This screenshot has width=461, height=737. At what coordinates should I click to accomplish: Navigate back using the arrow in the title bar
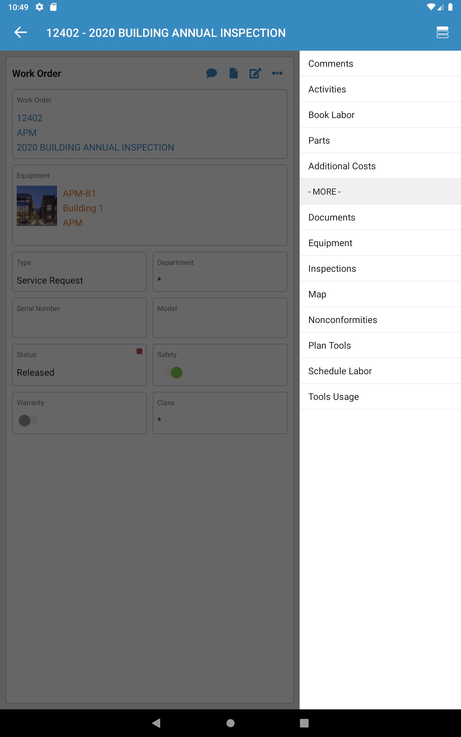[x=20, y=32]
